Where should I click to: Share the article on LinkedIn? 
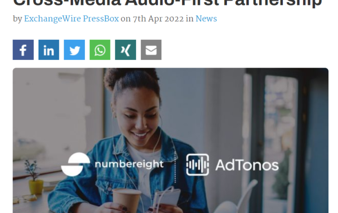point(49,50)
